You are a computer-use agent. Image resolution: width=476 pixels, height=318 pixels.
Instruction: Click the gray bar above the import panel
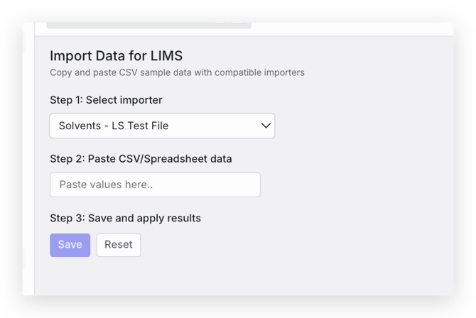click(x=148, y=25)
